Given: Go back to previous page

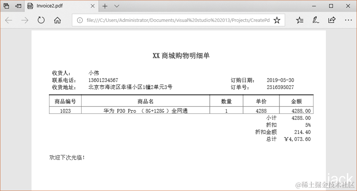Looking at the screenshot, I should [9, 20].
